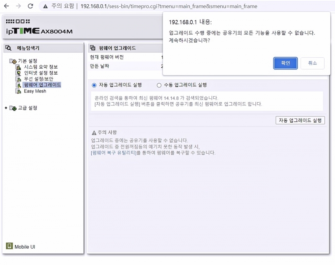Collapse the 기본 설정 folder
This screenshot has width=335, height=265.
click(x=13, y=61)
